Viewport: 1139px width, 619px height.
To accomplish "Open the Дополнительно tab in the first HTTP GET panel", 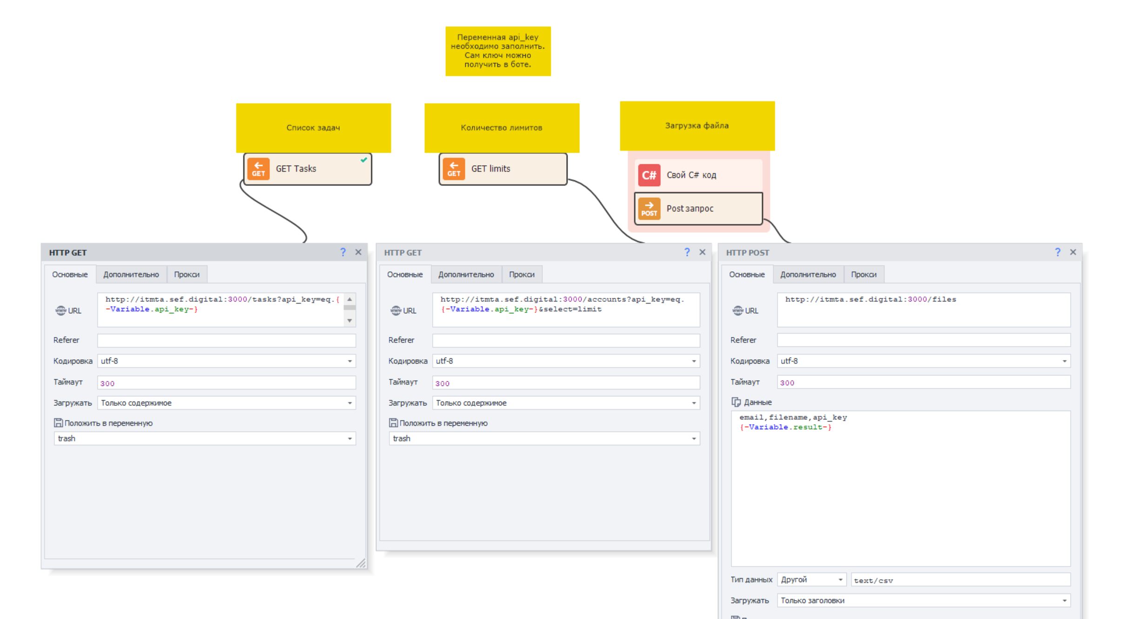I will pos(131,275).
